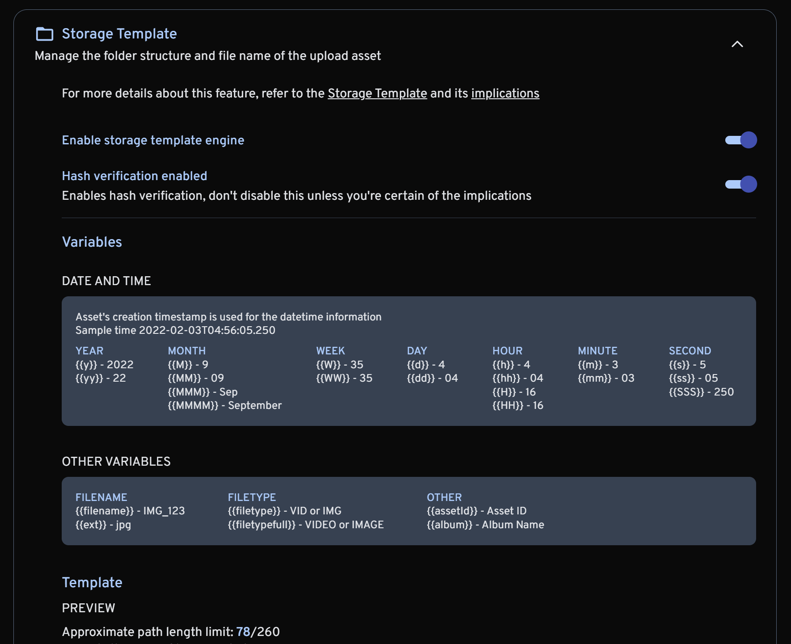
Task: Click the Template section heading
Action: pyautogui.click(x=92, y=583)
